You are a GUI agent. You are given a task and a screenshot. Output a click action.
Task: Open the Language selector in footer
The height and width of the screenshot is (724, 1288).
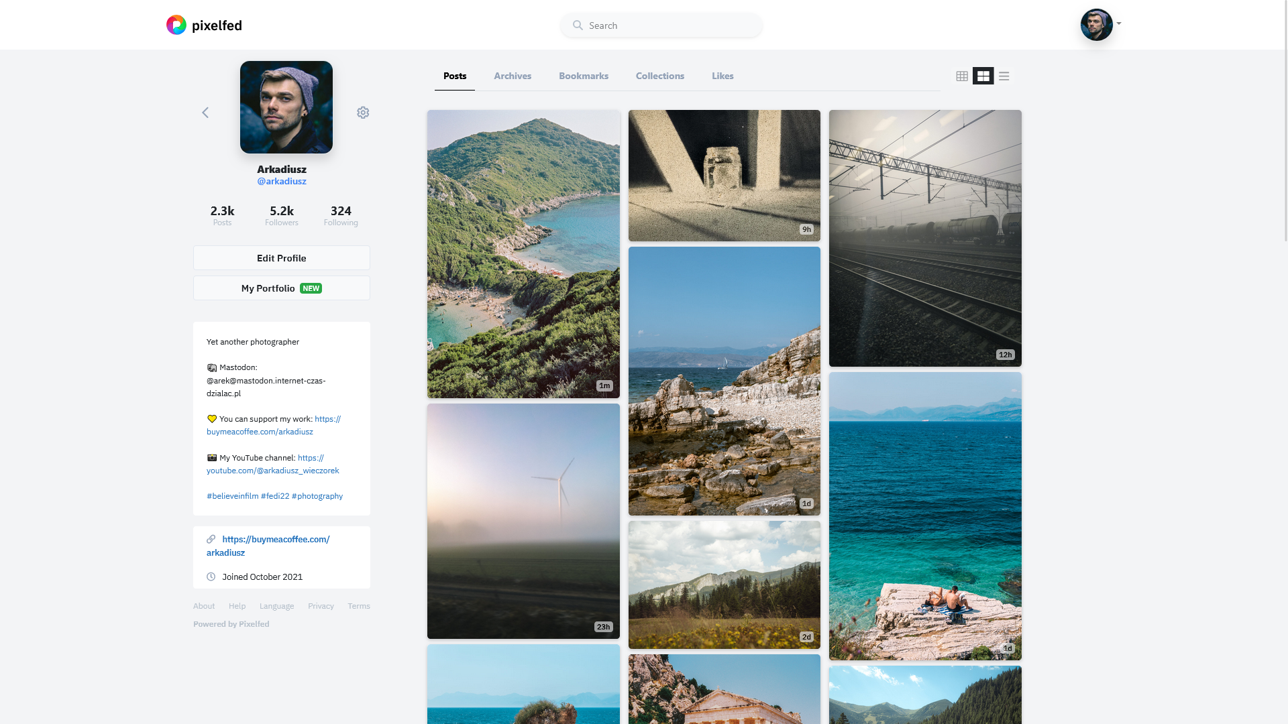pyautogui.click(x=276, y=606)
